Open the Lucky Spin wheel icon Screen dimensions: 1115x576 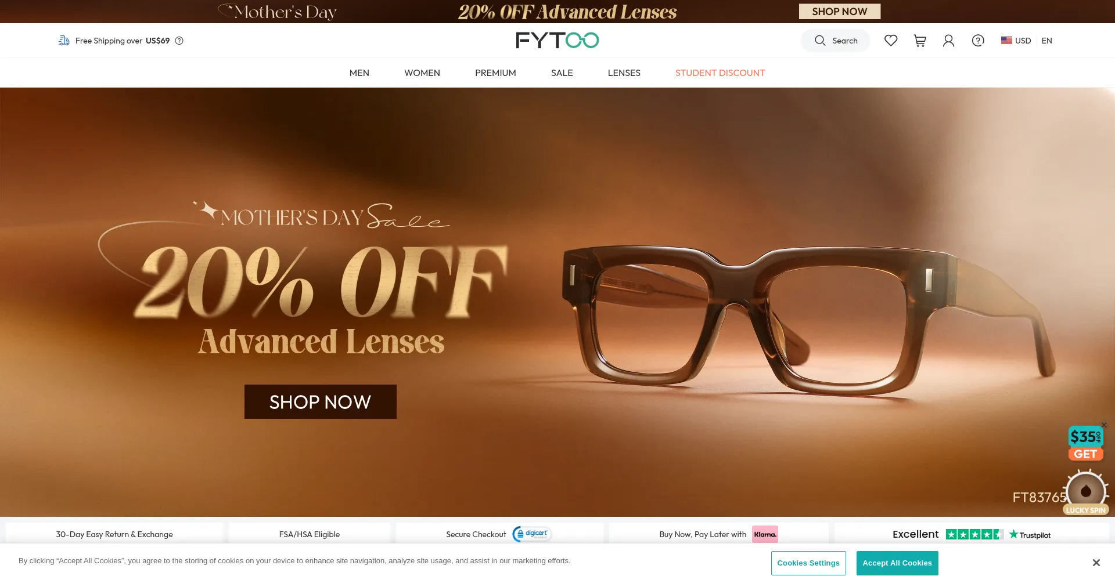pos(1086,492)
